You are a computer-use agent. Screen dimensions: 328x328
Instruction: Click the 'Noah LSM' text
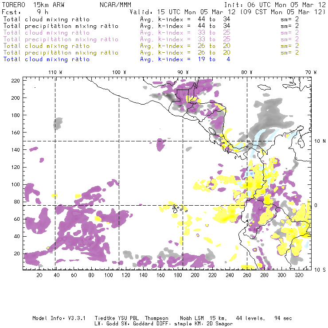[x=192, y=318]
